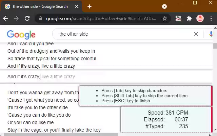Viewport: 217px width, 136px height.
Task: Click the vertical scrollbar thumb
Action: 215,46
